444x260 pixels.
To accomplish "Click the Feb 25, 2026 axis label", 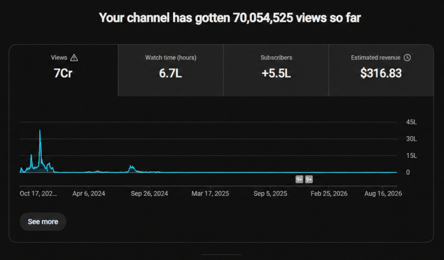I will click(x=329, y=194).
